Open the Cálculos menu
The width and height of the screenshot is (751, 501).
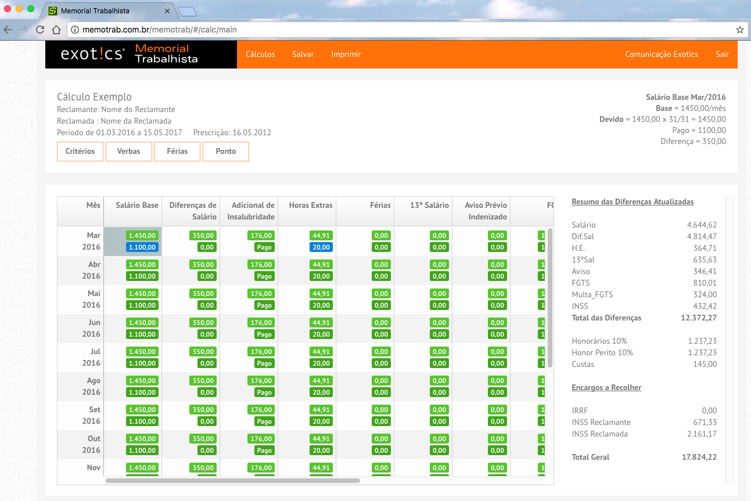260,54
